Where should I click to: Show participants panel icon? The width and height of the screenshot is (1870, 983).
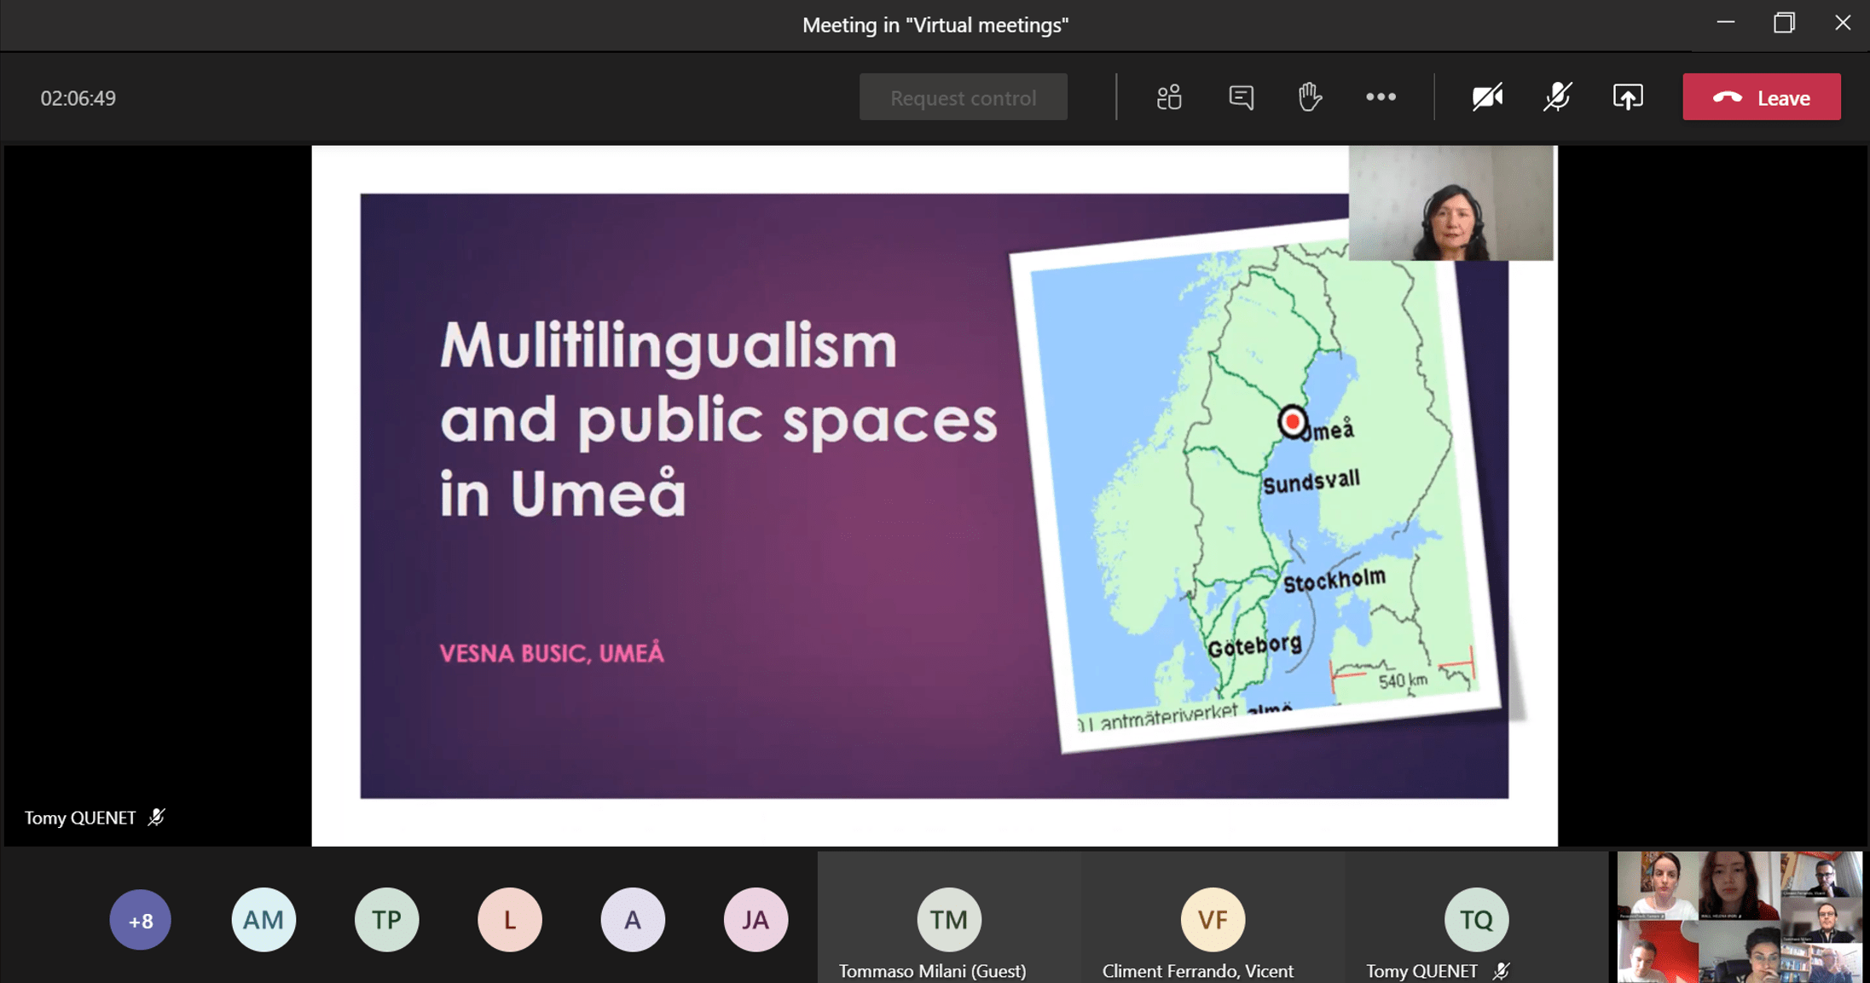(x=1169, y=97)
